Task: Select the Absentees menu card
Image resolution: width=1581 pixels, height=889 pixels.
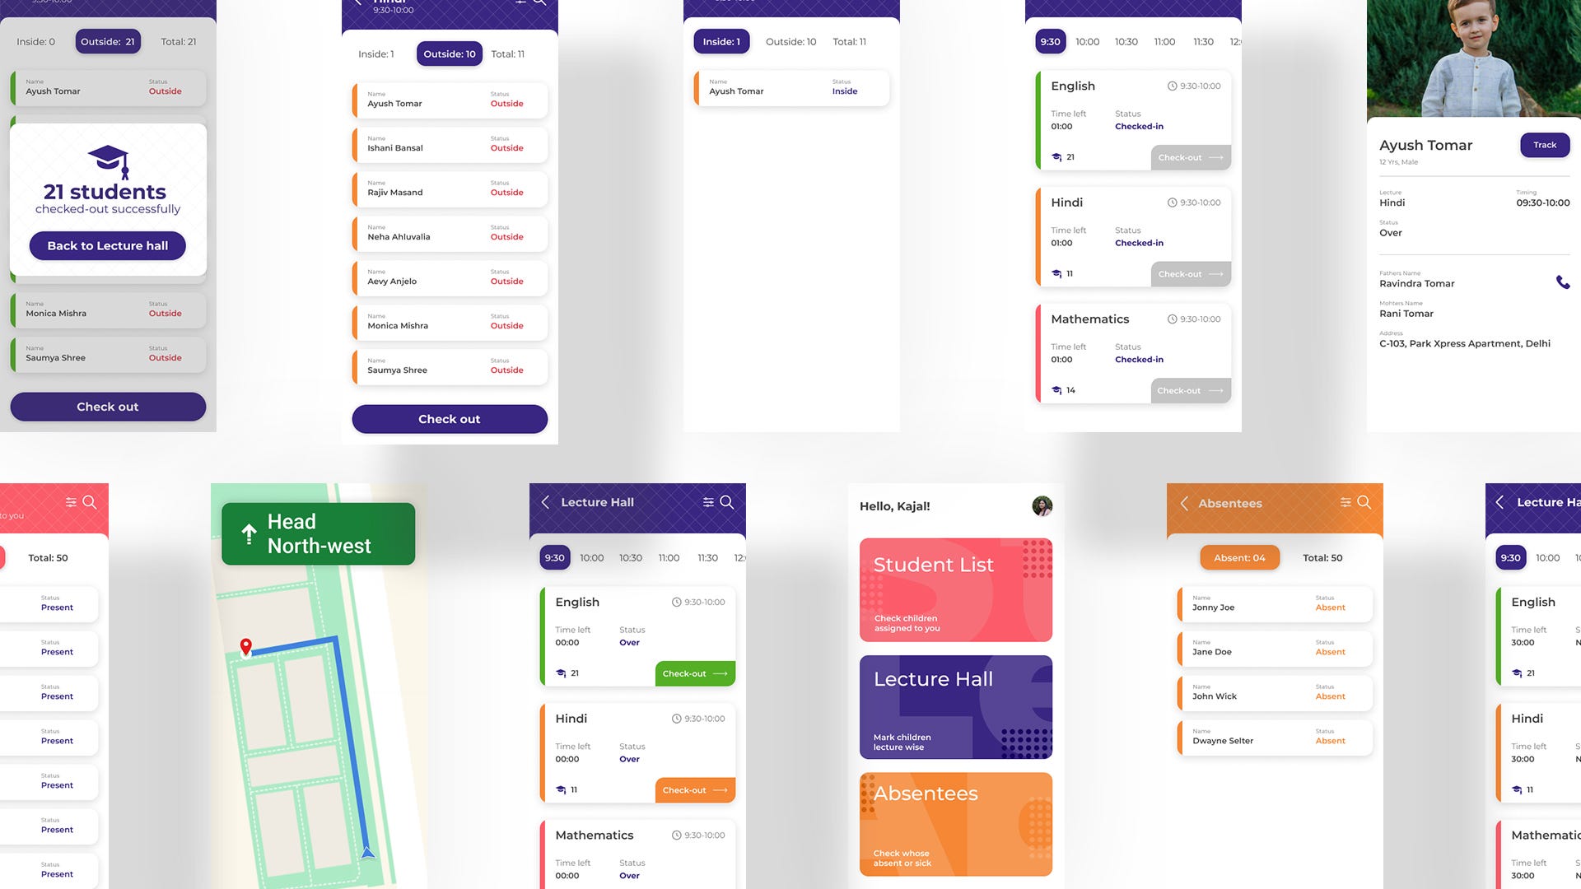Action: coord(954,823)
